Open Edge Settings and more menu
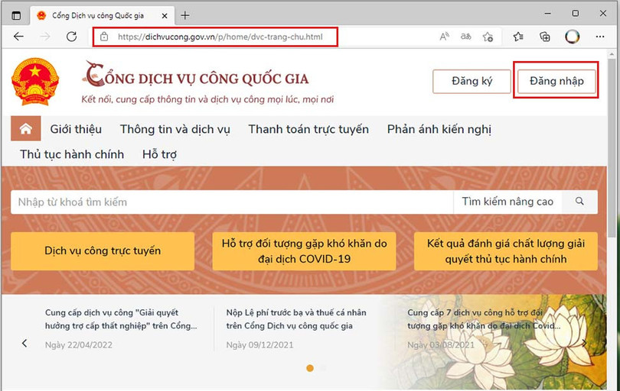620x391 pixels. (599, 37)
